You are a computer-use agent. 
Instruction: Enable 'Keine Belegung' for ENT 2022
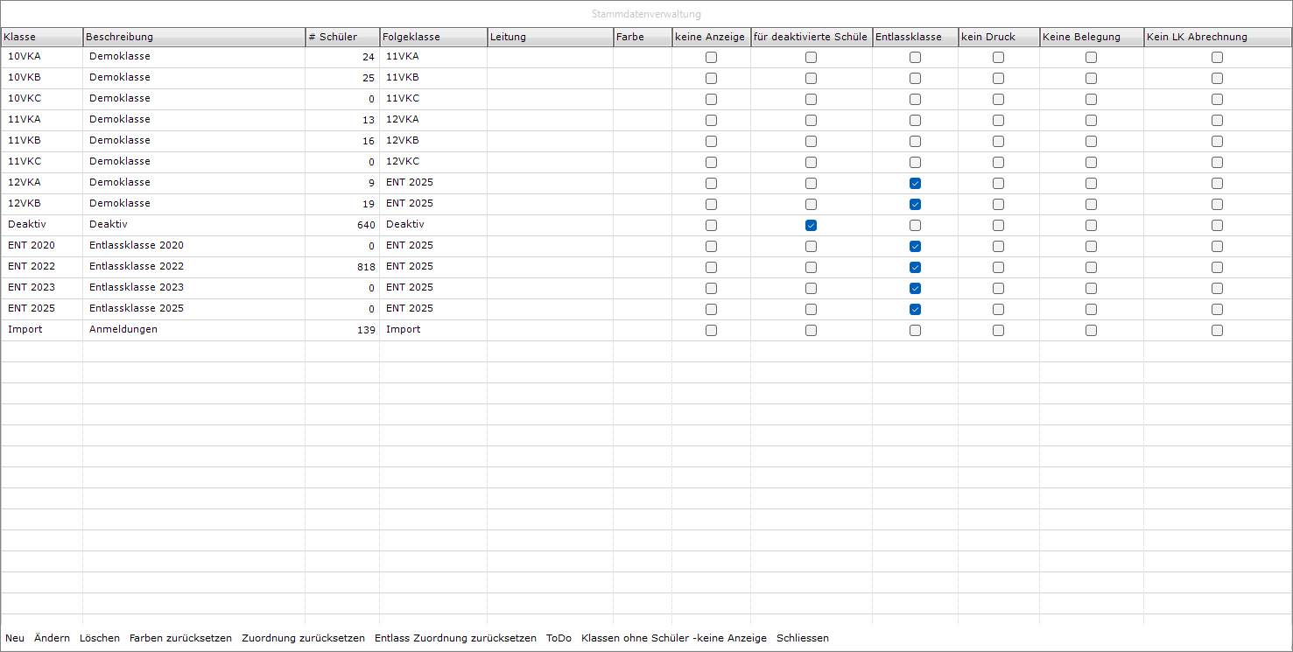click(x=1091, y=267)
